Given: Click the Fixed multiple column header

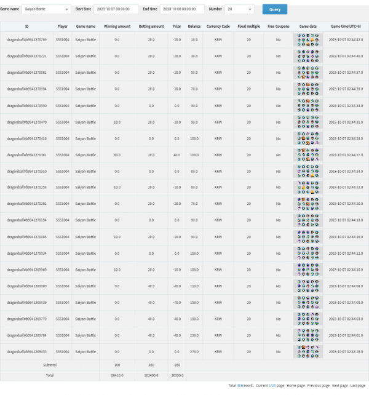Looking at the screenshot, I should coord(248,26).
